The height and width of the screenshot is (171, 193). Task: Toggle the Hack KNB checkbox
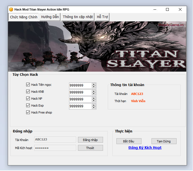click(28, 92)
